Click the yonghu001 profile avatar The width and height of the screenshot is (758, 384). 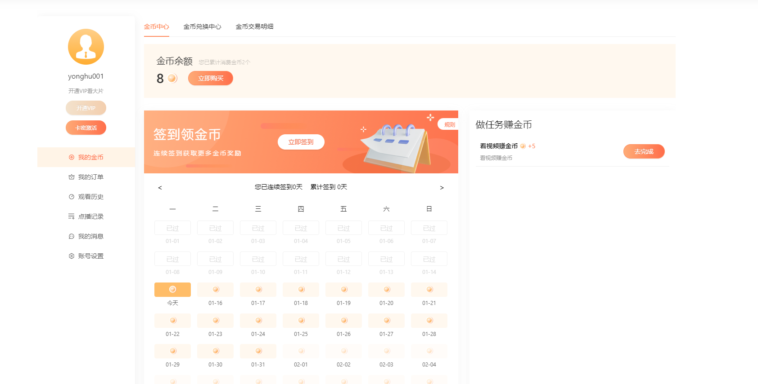coord(86,47)
